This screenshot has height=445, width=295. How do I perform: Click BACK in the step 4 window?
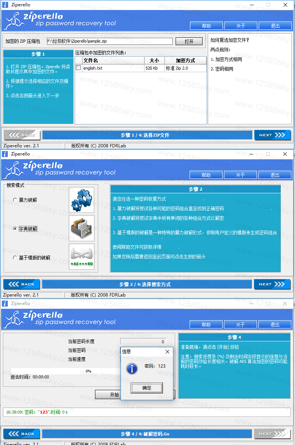[21, 434]
